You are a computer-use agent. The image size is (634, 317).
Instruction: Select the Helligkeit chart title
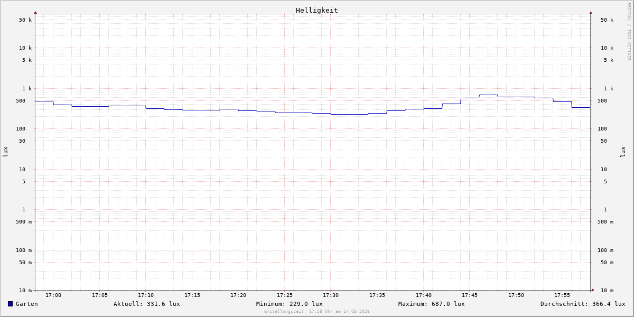pyautogui.click(x=316, y=10)
